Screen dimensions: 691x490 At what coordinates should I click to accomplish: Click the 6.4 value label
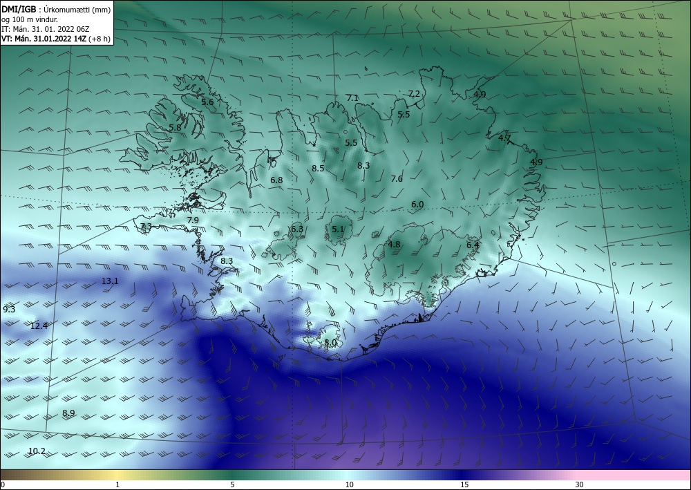point(473,245)
